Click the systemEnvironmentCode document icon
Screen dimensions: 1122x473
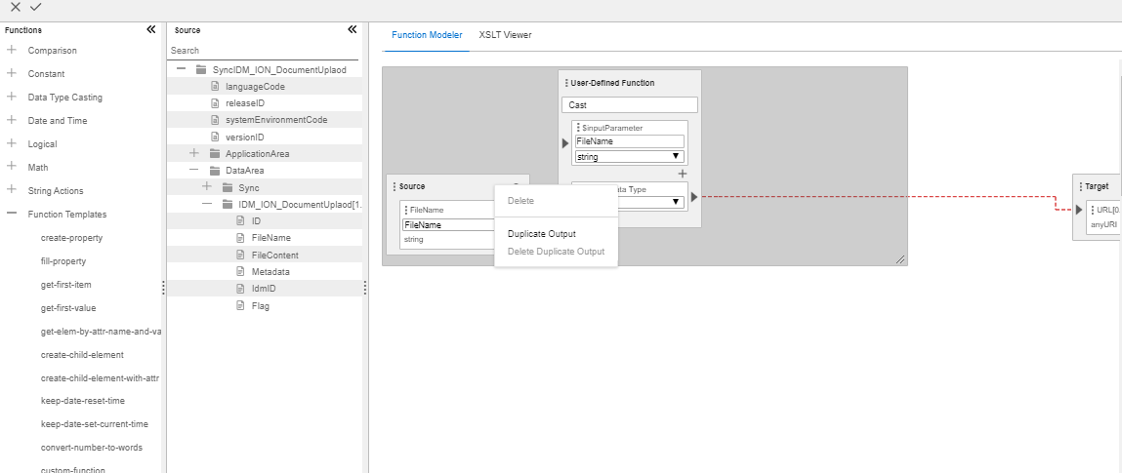click(215, 119)
